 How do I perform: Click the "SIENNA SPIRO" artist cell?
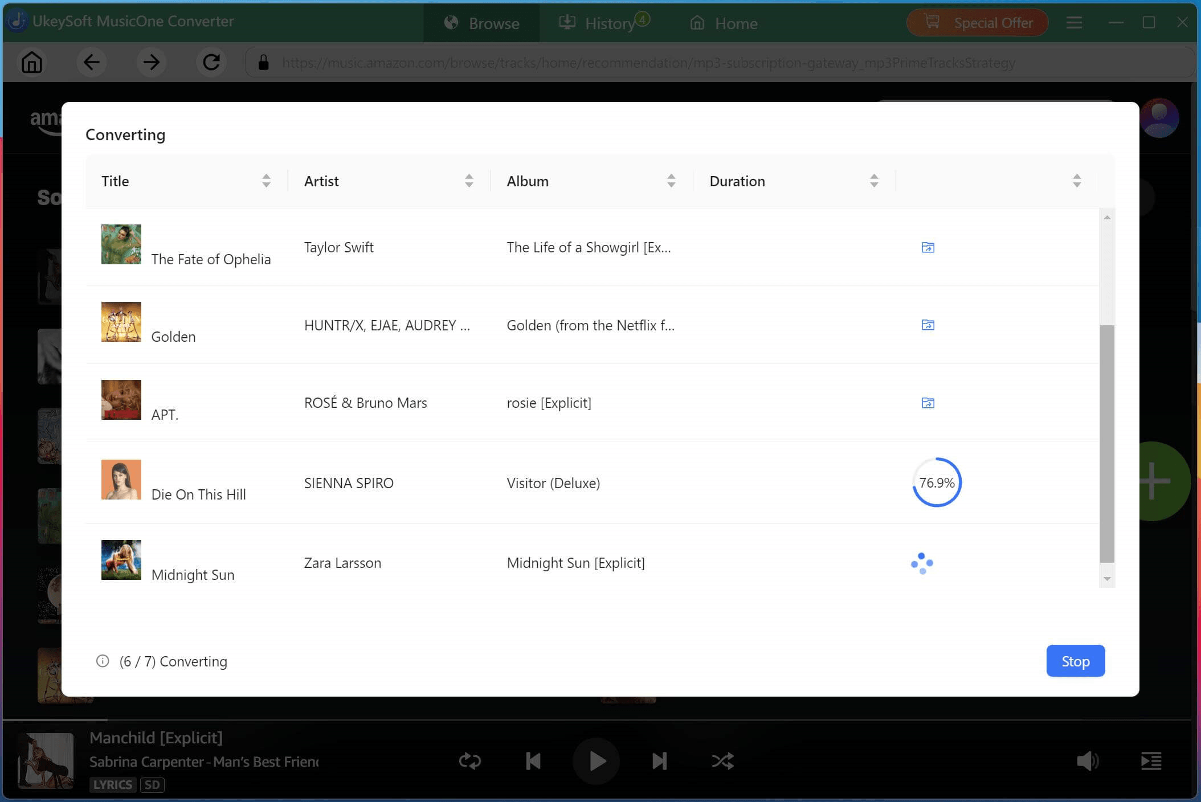tap(349, 483)
